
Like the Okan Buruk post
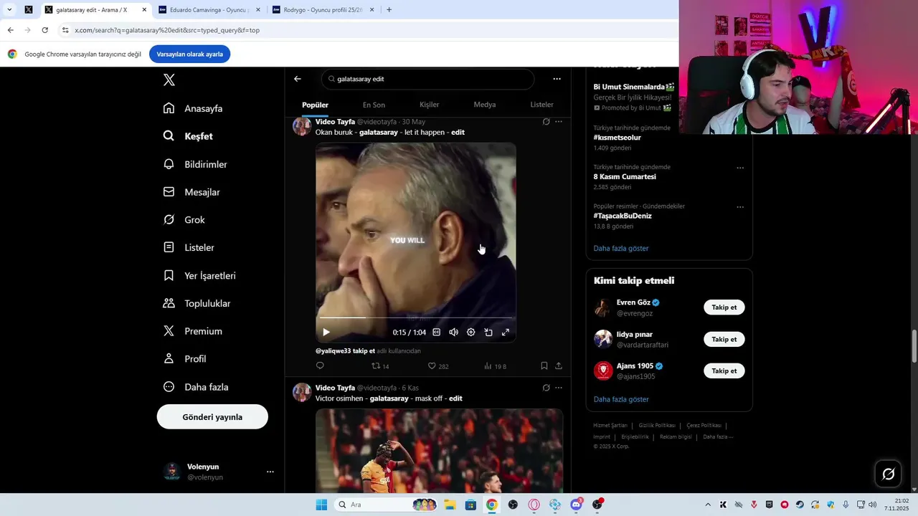[438, 365]
